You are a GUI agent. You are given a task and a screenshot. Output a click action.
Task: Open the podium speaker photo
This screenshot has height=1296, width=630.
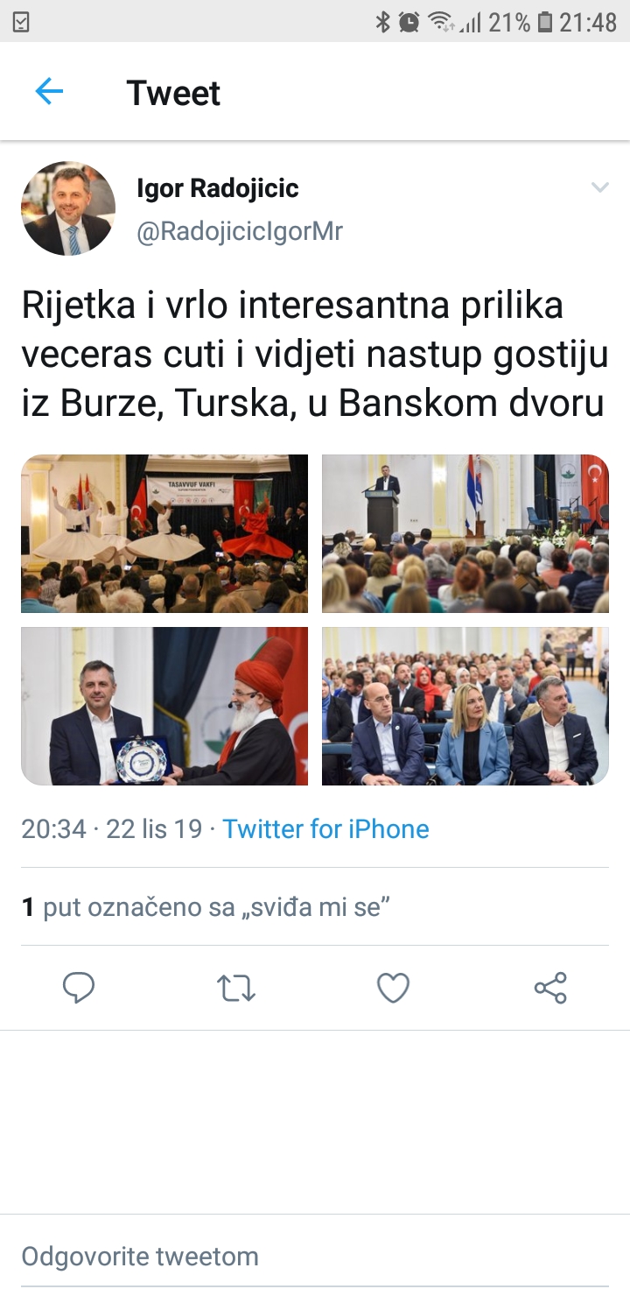pyautogui.click(x=465, y=533)
